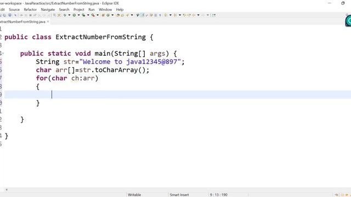
Task: Click the main(String[] args) method signature
Action: (132, 54)
